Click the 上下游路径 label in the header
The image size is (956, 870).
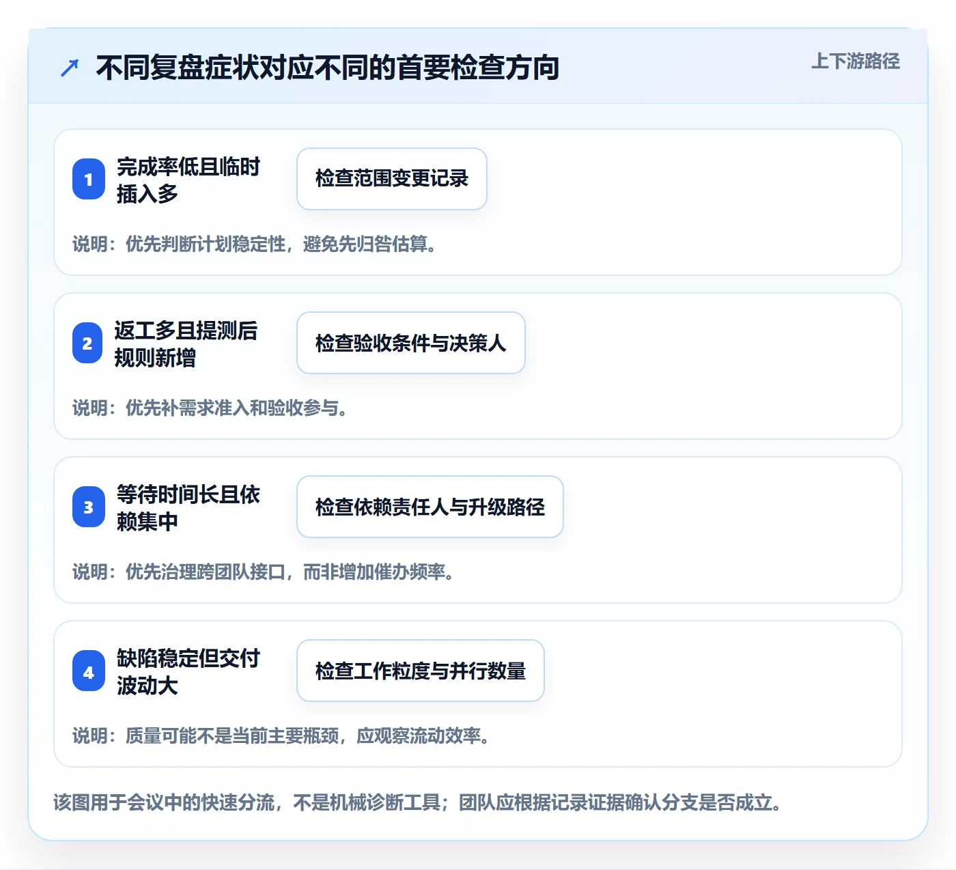(x=855, y=61)
